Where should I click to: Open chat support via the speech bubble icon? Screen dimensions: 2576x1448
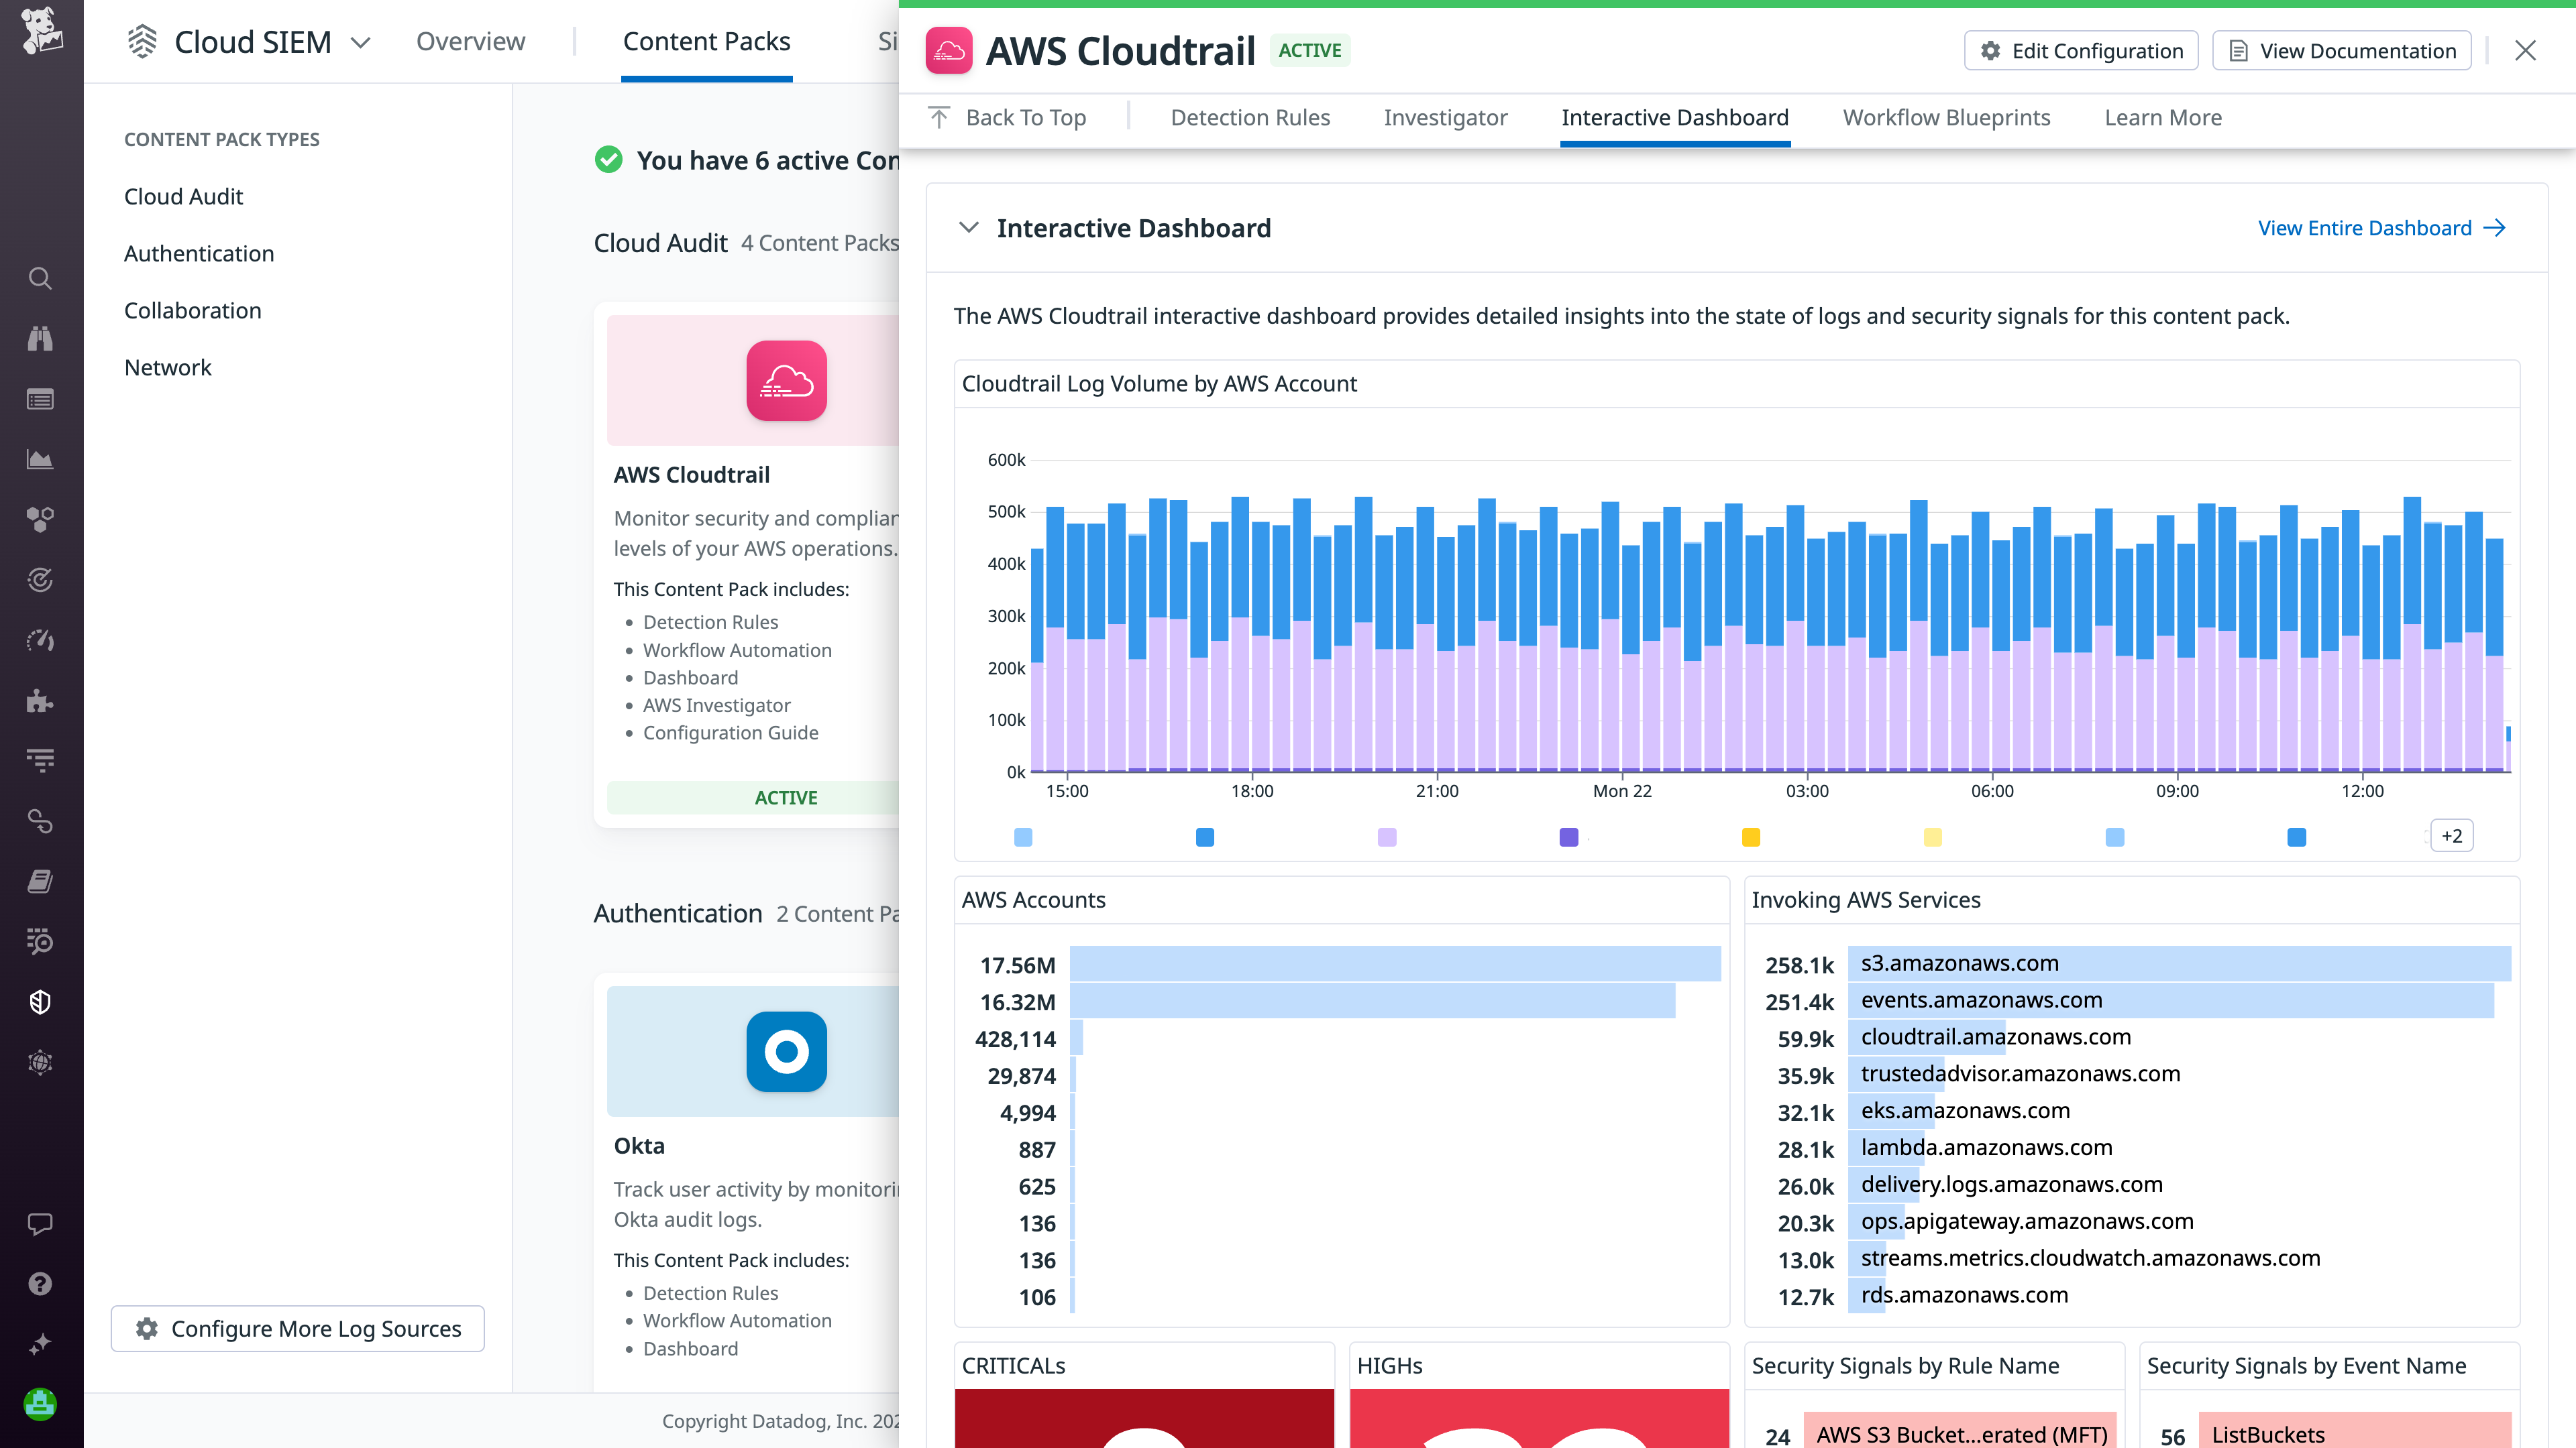[40, 1225]
